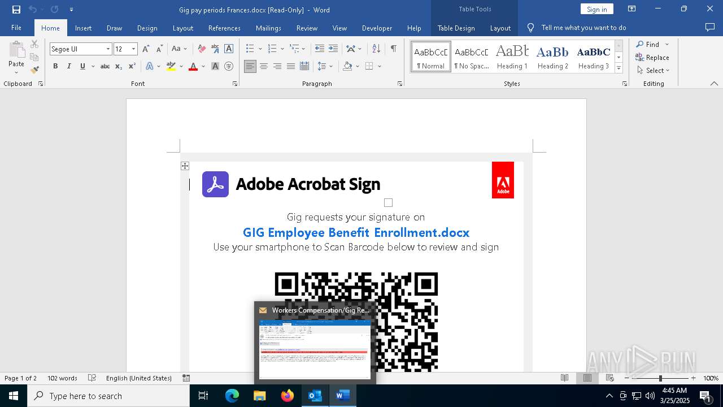Switch to Web Layout view

point(610,378)
